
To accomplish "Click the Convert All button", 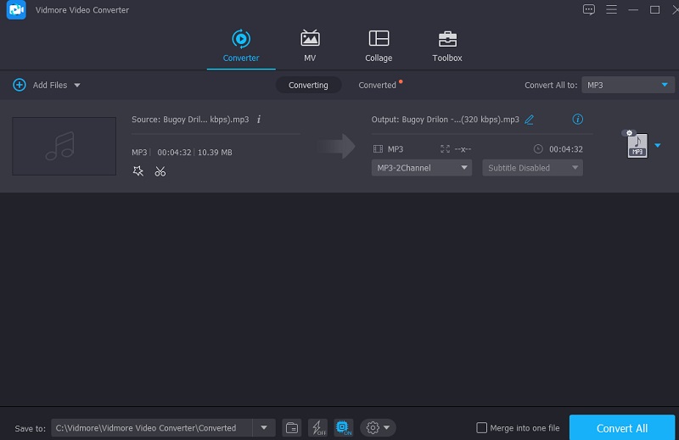I will [622, 428].
